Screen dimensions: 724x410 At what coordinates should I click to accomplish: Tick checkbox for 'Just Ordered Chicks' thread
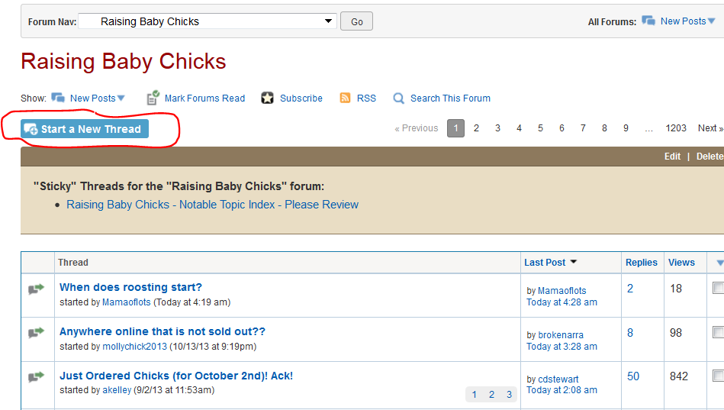[x=718, y=376]
